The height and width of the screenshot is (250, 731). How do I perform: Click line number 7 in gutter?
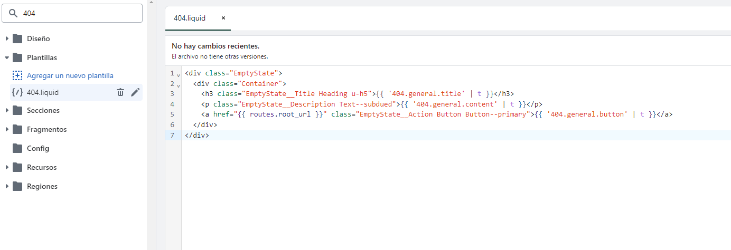[x=172, y=135]
